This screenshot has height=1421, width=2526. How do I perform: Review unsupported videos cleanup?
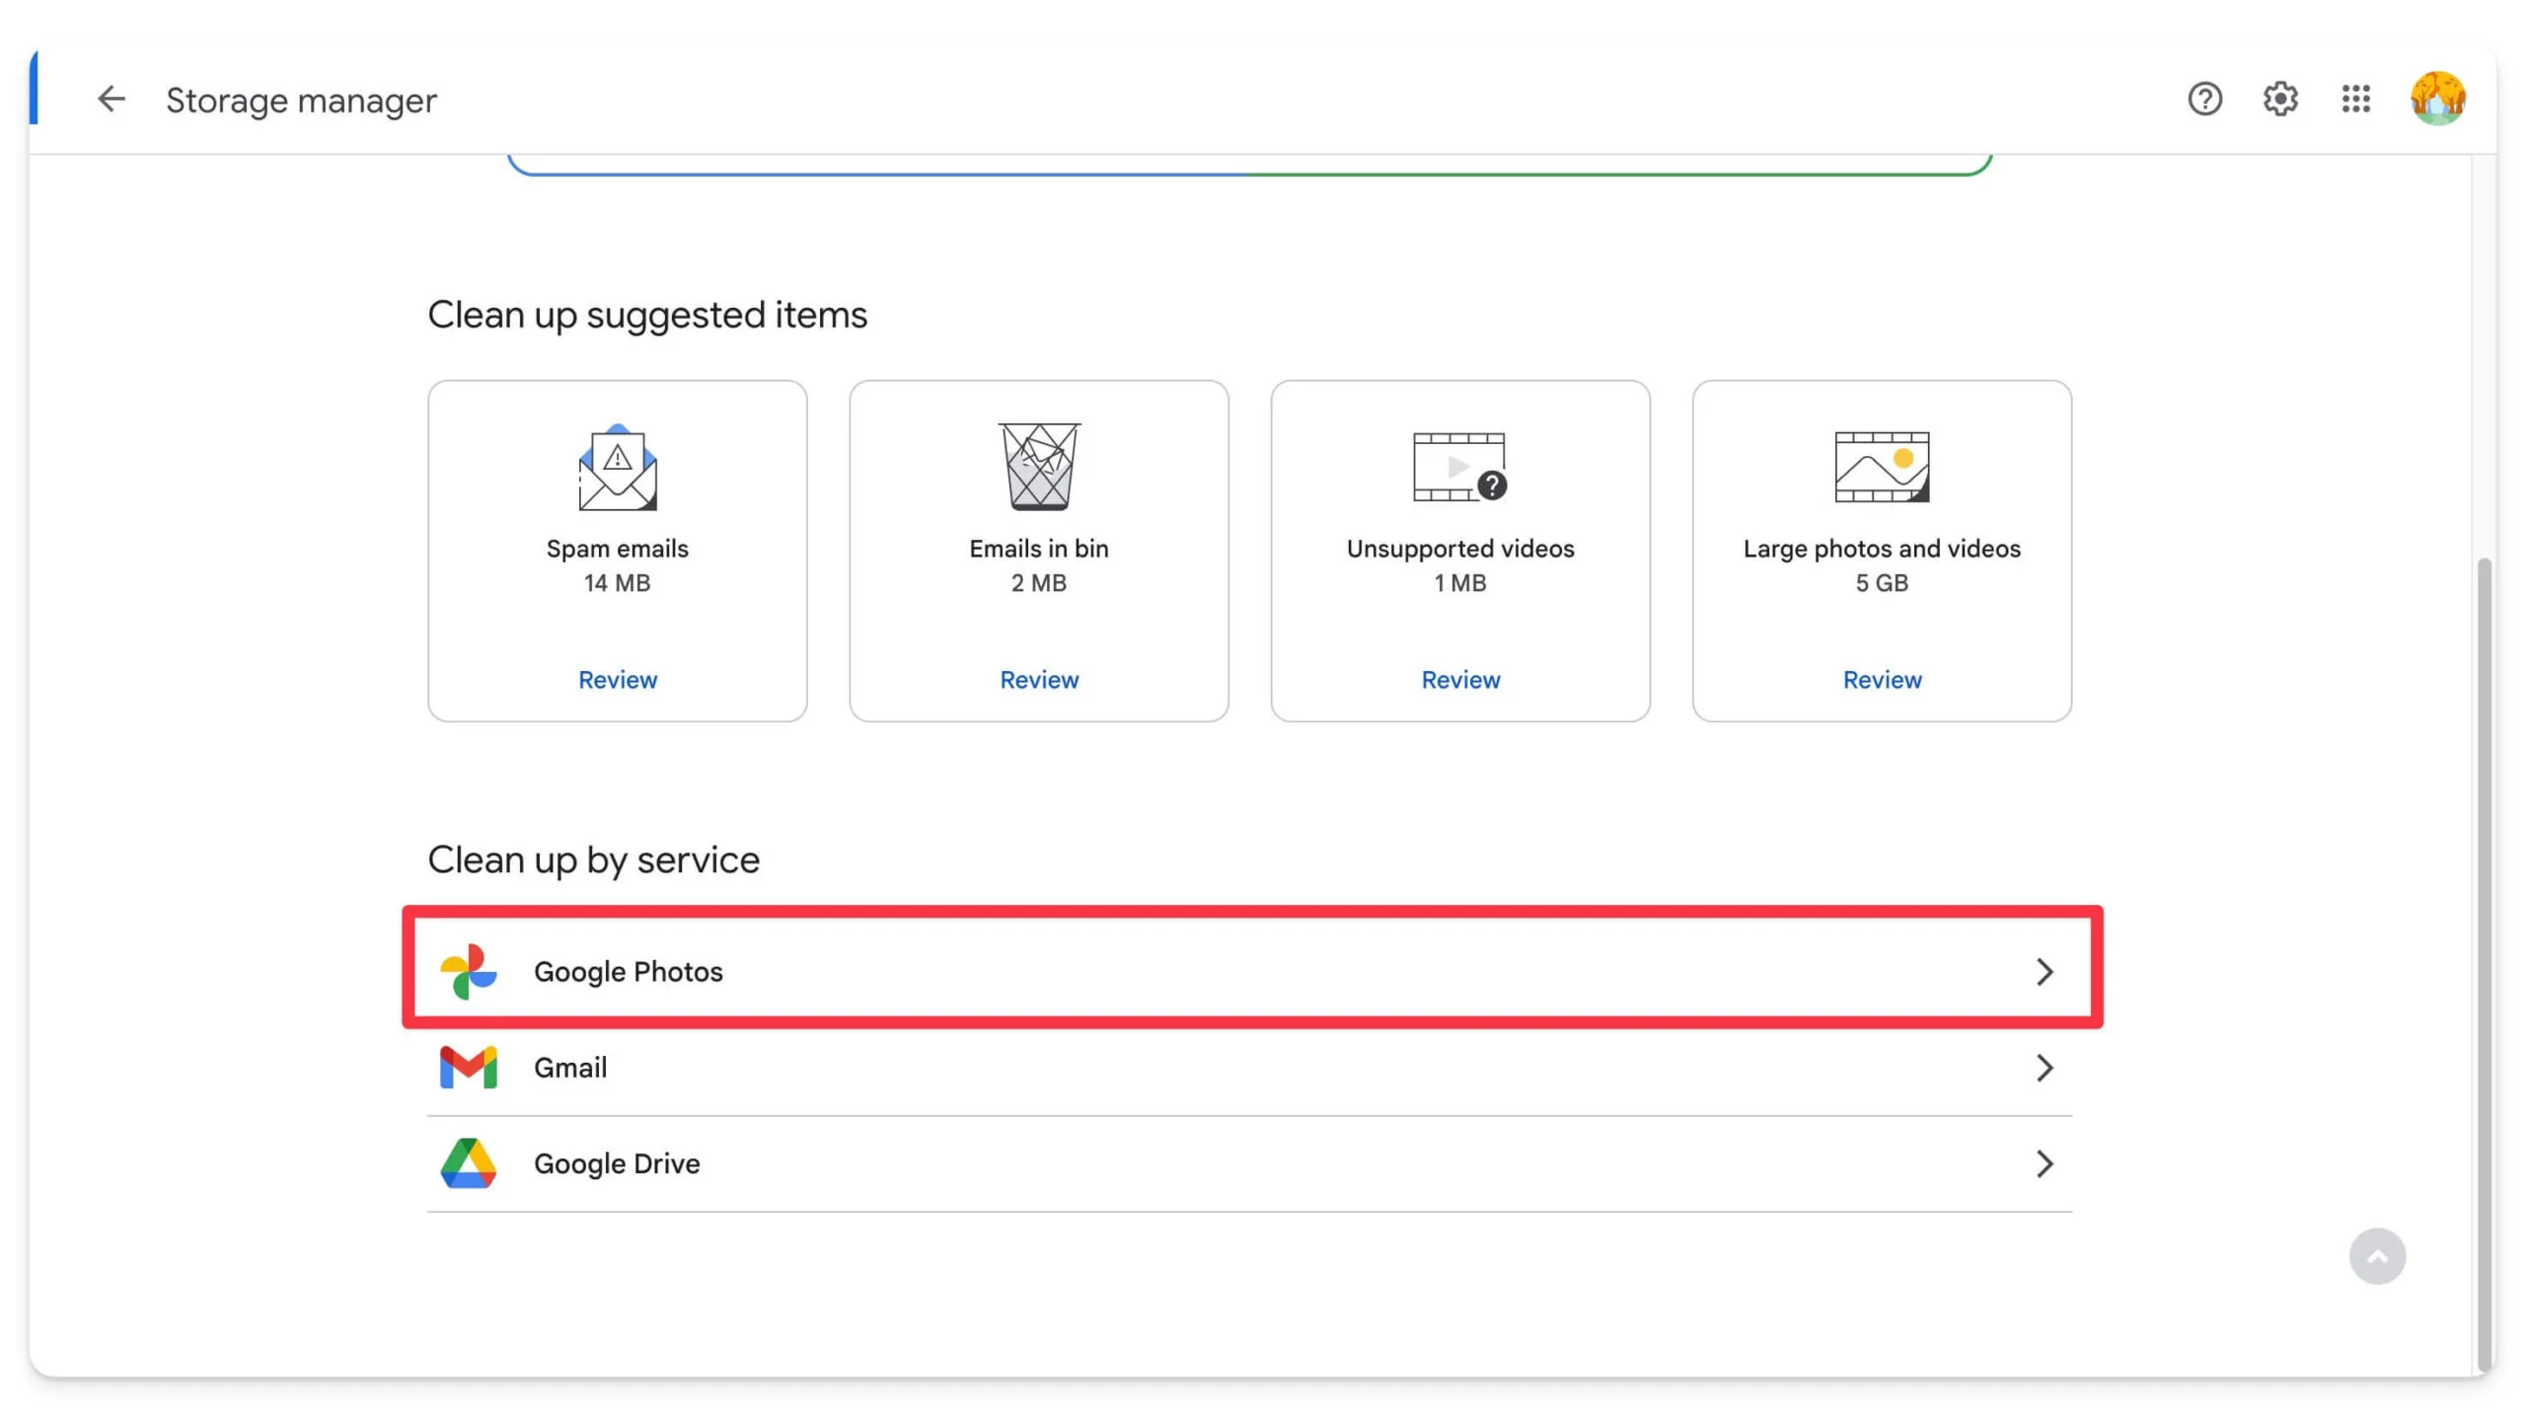tap(1459, 680)
